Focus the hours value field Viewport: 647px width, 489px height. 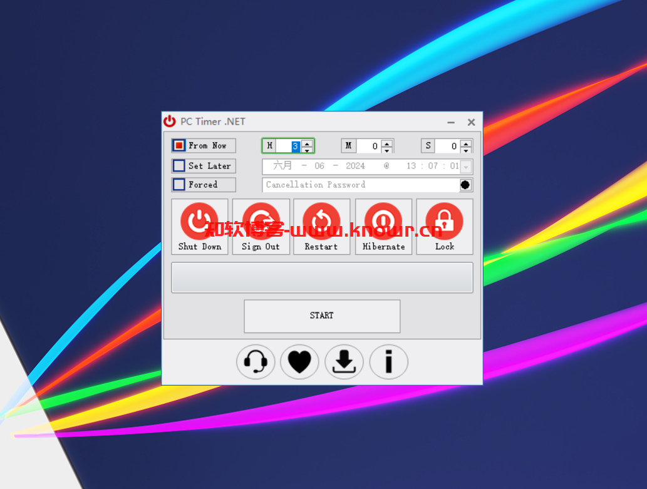tap(289, 146)
